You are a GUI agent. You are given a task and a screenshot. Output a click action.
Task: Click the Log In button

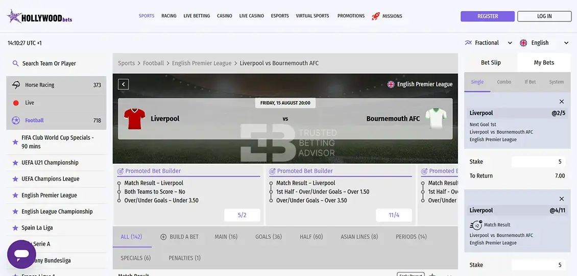coord(544,16)
